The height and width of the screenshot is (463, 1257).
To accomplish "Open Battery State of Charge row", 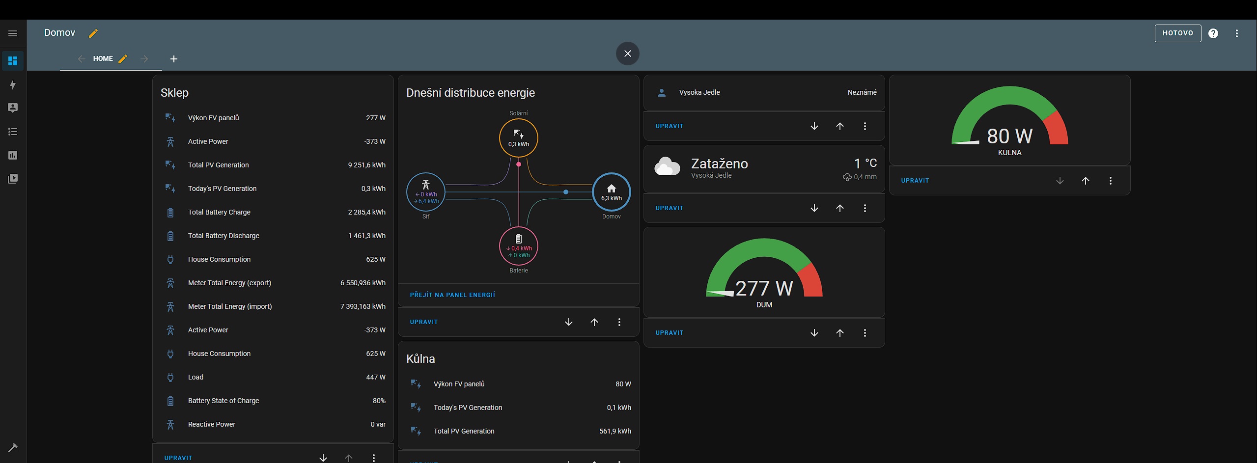I will coord(273,401).
